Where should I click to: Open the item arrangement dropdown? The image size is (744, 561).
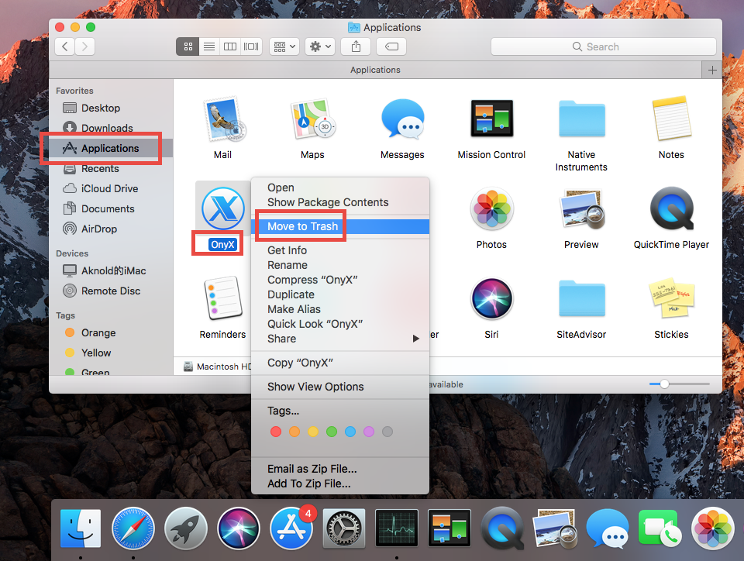click(x=284, y=46)
